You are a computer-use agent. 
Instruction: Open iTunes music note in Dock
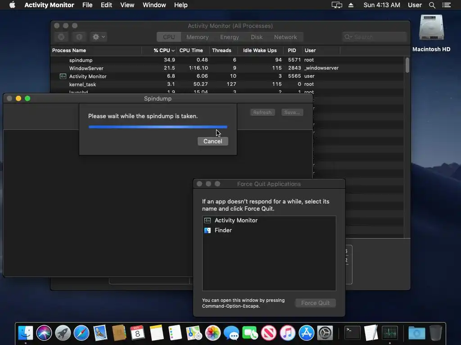[288, 333]
